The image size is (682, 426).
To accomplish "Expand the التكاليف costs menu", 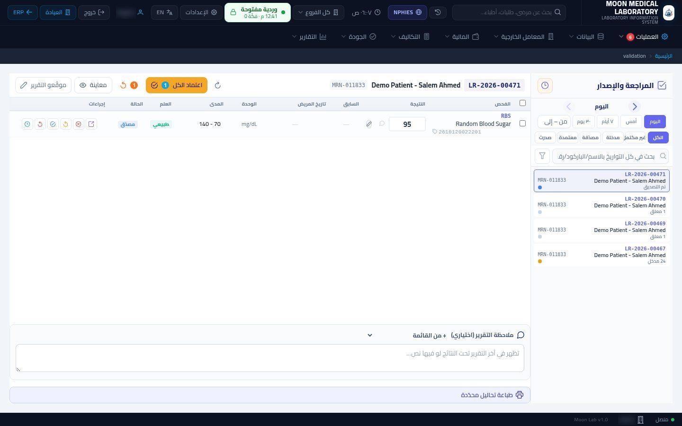I will click(410, 36).
